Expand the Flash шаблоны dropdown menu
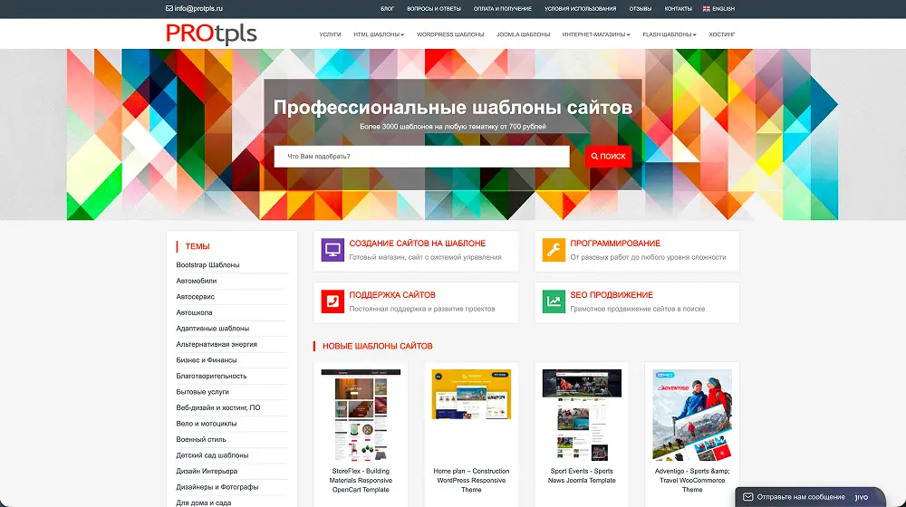This screenshot has width=906, height=507. [669, 34]
